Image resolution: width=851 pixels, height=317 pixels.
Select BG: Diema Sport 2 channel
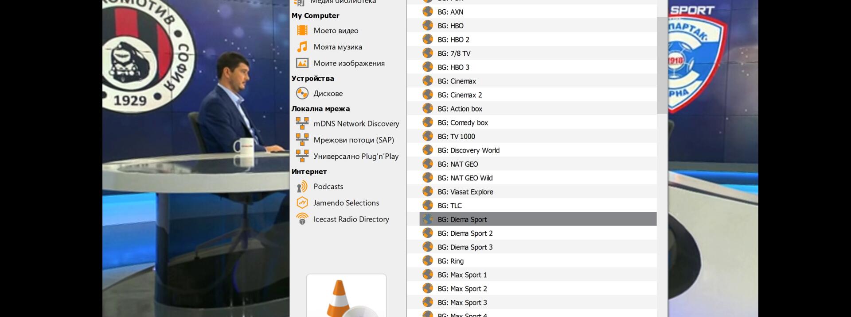[x=465, y=233]
